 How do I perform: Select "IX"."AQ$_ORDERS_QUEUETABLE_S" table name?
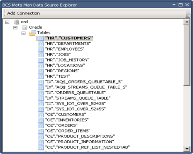click(x=84, y=82)
